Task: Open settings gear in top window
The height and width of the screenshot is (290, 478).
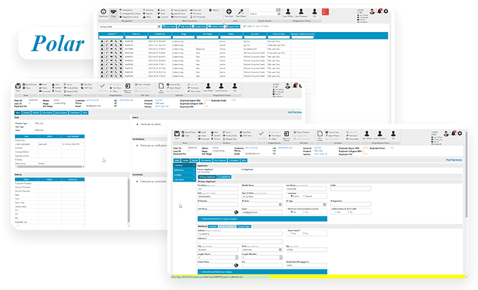Action: pos(385,11)
